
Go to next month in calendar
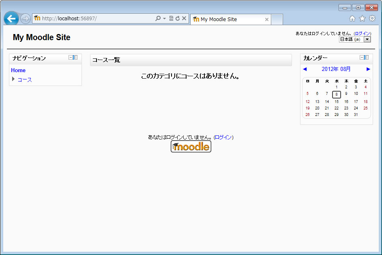(x=368, y=69)
